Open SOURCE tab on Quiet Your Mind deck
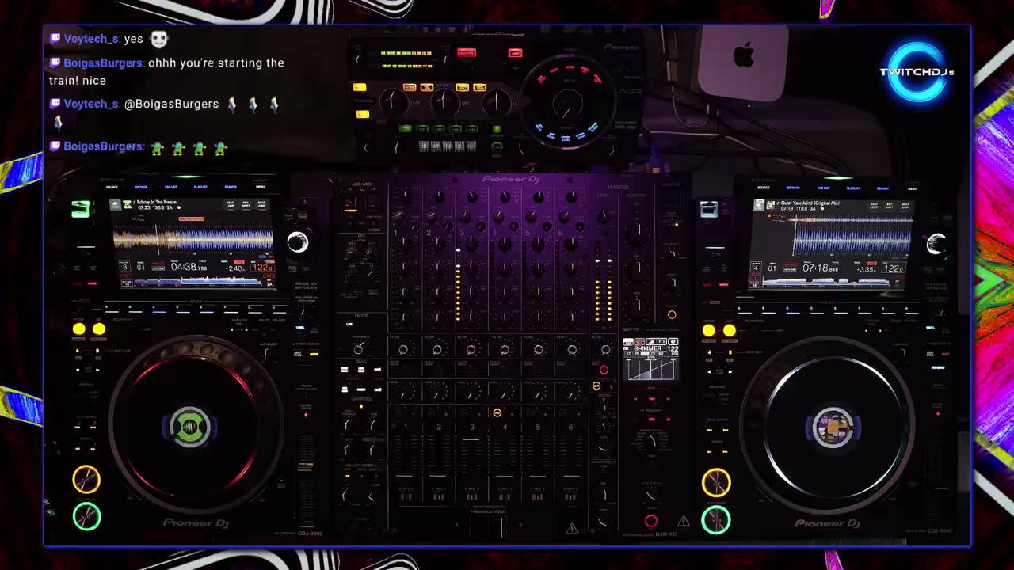This screenshot has width=1014, height=570. pos(764,188)
